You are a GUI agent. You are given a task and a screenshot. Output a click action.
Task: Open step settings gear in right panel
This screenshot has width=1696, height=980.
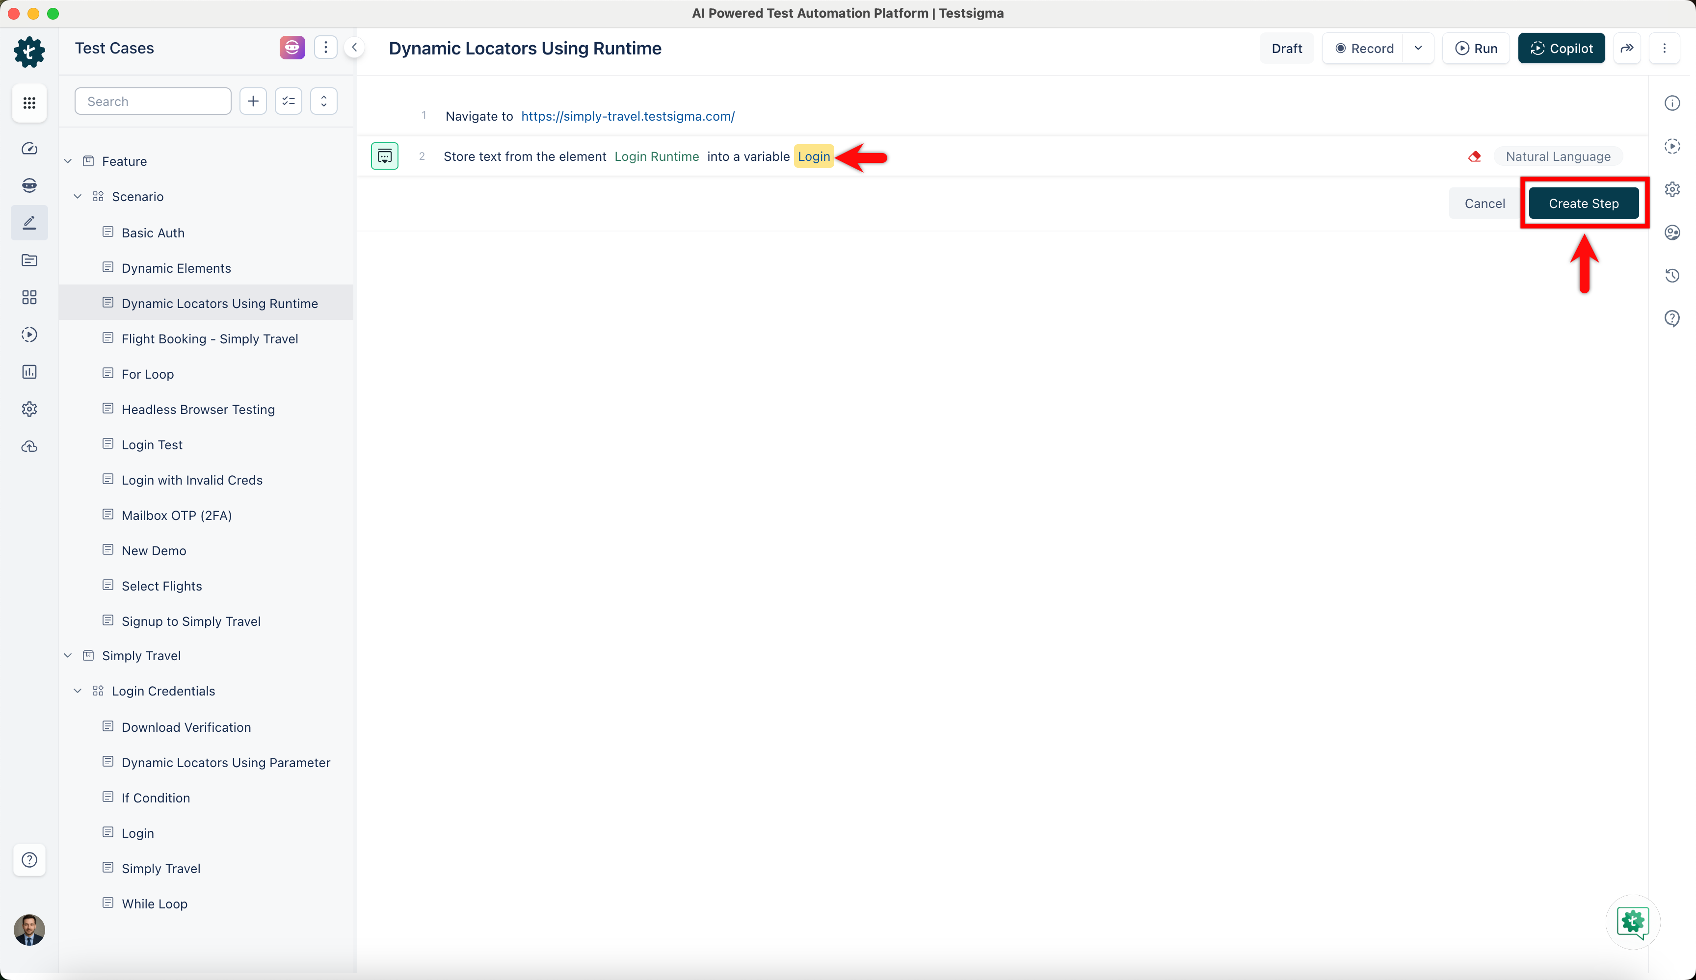1672,189
